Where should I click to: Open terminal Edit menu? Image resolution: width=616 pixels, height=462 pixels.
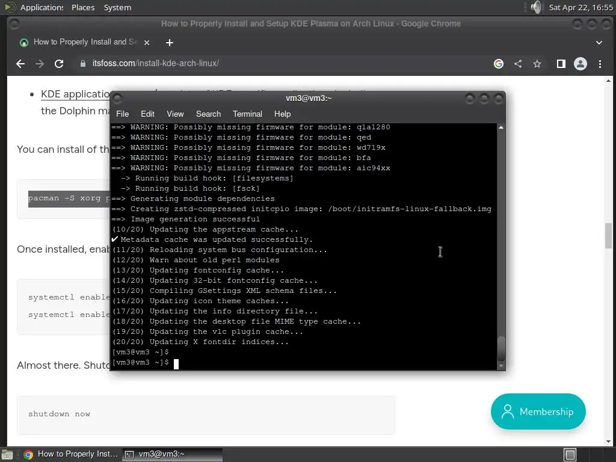tap(147, 114)
